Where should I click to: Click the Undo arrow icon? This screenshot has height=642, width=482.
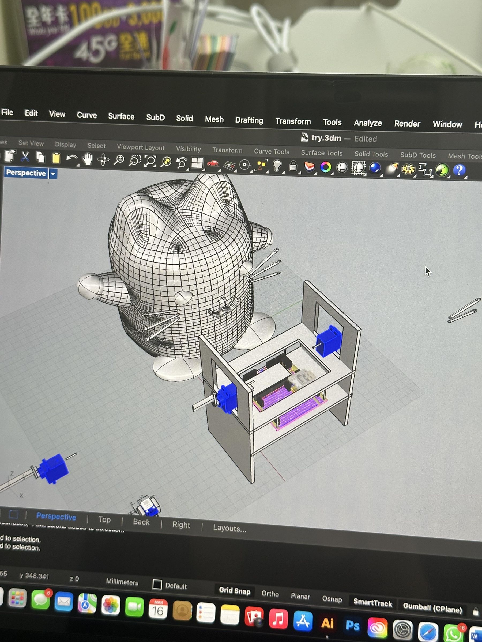[x=72, y=159]
